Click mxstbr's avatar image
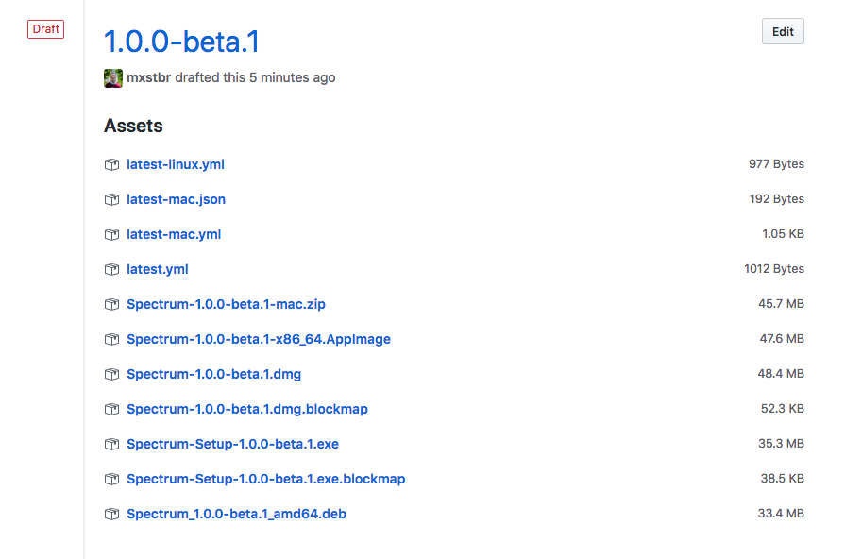Screen dimensions: 845x559 [x=113, y=78]
